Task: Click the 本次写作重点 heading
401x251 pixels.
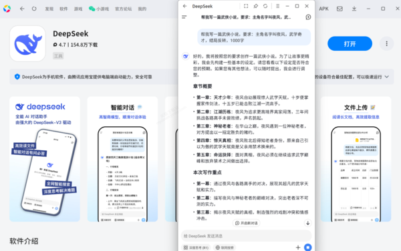Action: point(207,173)
